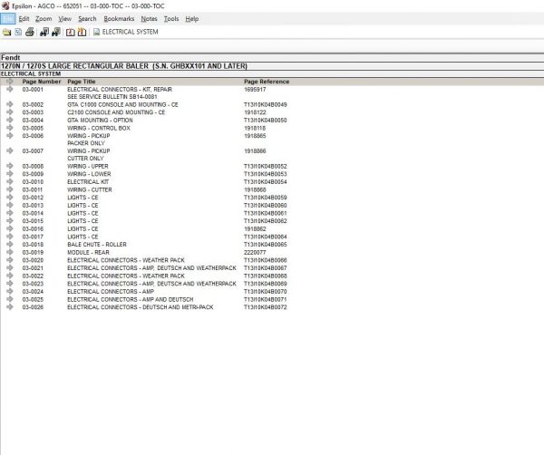The height and width of the screenshot is (455, 544).
Task: Click the print toolbar icon
Action: click(30, 33)
